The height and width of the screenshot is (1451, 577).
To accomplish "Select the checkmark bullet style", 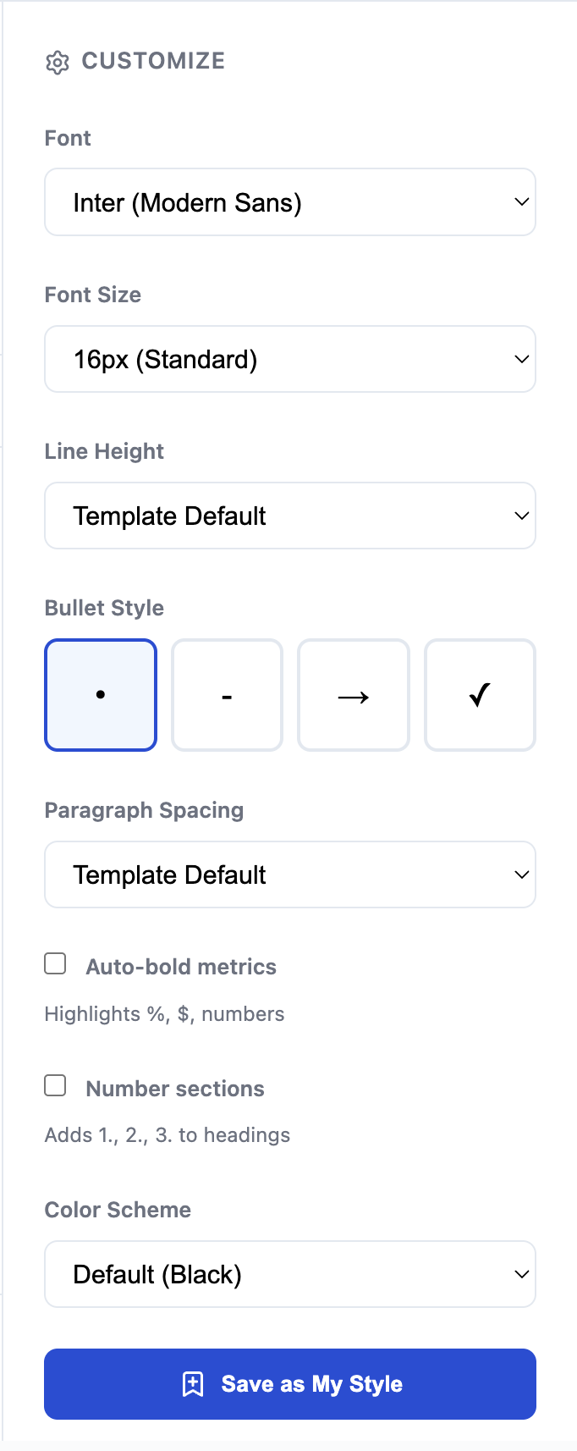I will pos(479,694).
